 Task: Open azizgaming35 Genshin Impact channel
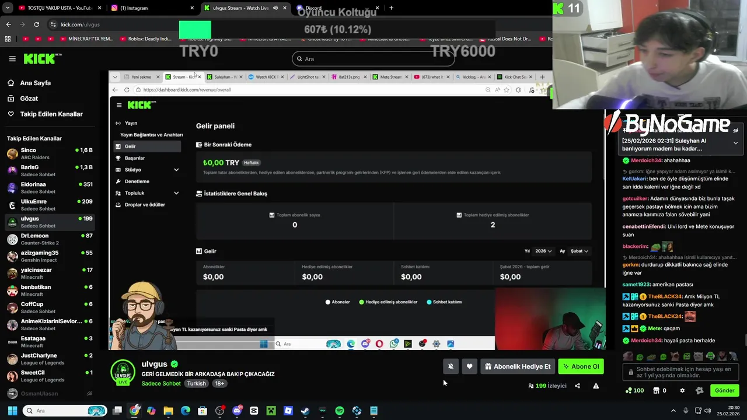click(x=50, y=256)
